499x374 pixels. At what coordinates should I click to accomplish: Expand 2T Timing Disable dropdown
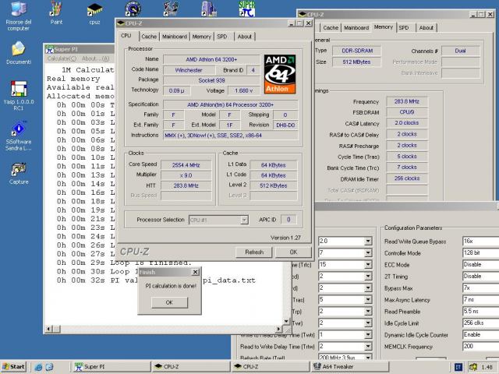[x=480, y=277]
